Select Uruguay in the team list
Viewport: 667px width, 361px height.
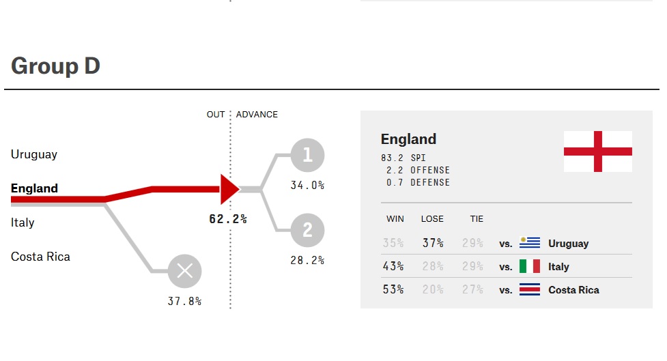(x=34, y=154)
